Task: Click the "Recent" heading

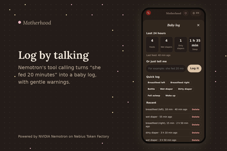Action: click(x=151, y=103)
